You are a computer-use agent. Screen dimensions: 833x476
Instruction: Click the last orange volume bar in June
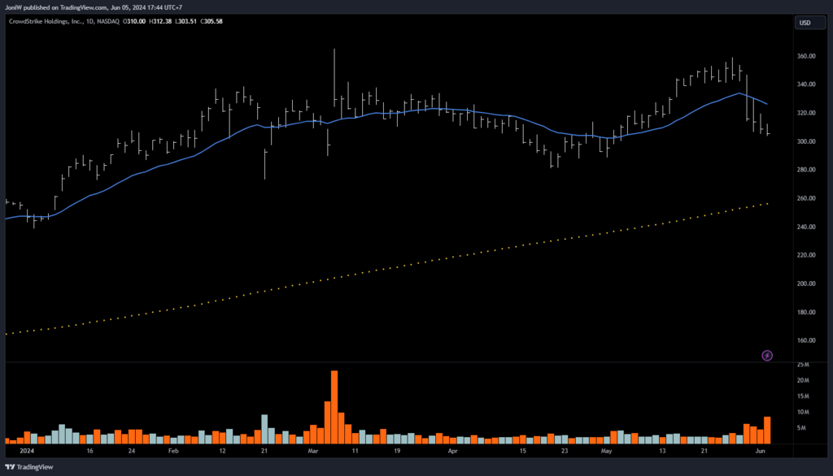pyautogui.click(x=766, y=430)
